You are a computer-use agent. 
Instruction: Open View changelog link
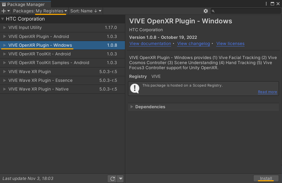tap(194, 44)
